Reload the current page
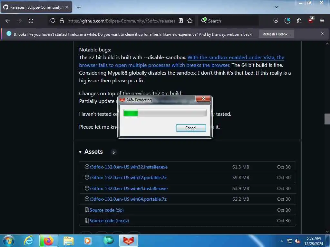 click(x=31, y=21)
